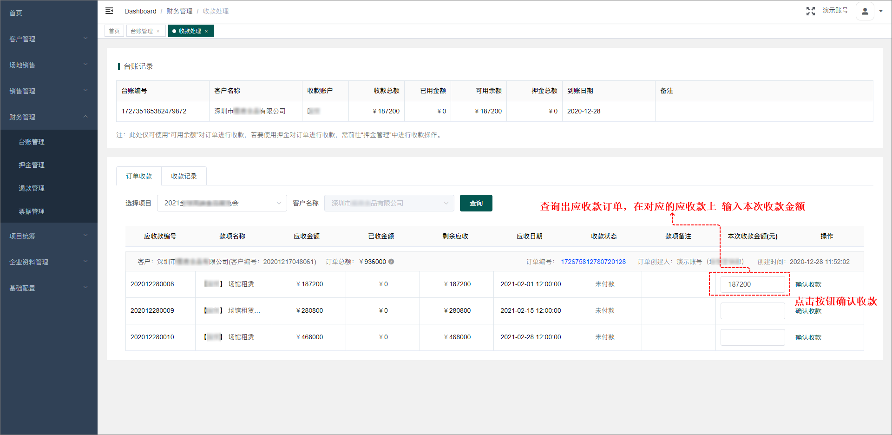Open 客户名称 dropdown
The height and width of the screenshot is (435, 892).
(389, 203)
